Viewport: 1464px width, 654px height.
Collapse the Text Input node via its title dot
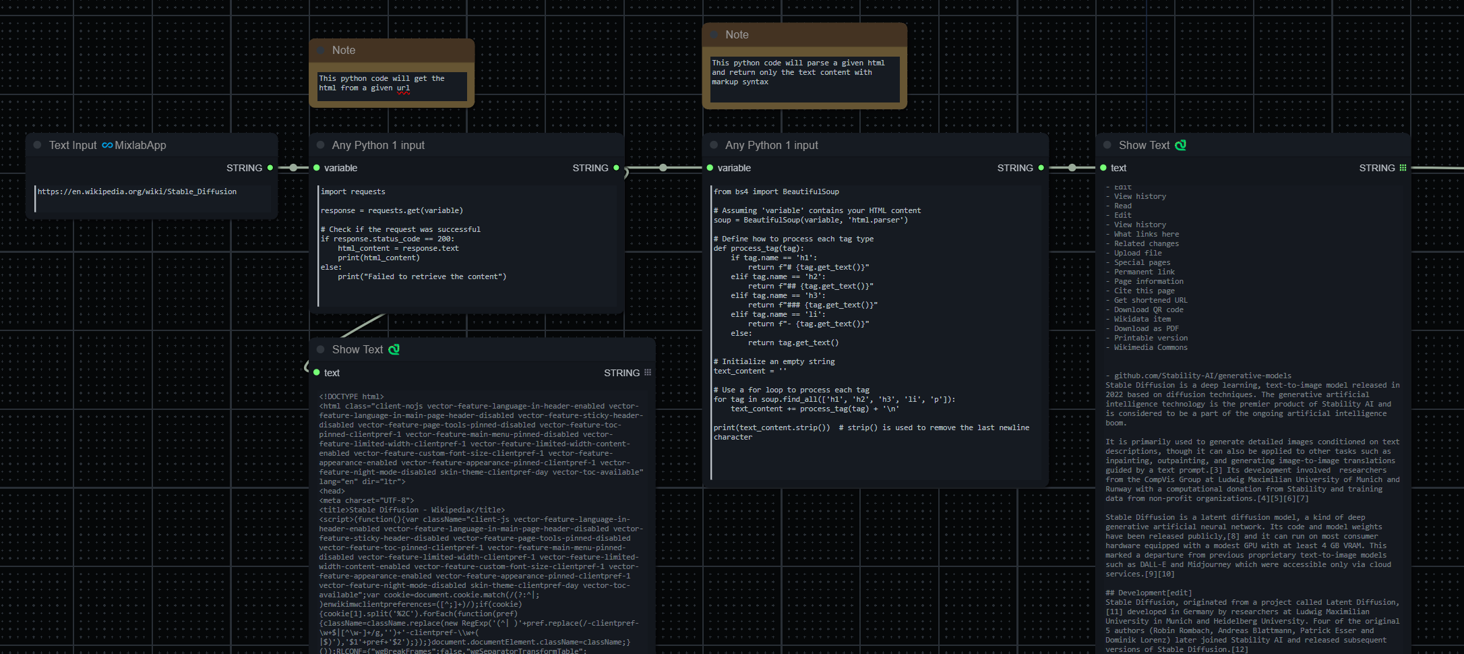point(37,145)
